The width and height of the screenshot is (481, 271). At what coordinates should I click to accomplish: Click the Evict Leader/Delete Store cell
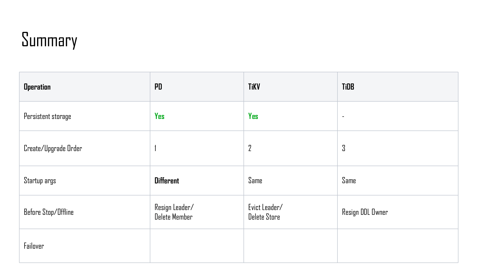[x=265, y=212]
